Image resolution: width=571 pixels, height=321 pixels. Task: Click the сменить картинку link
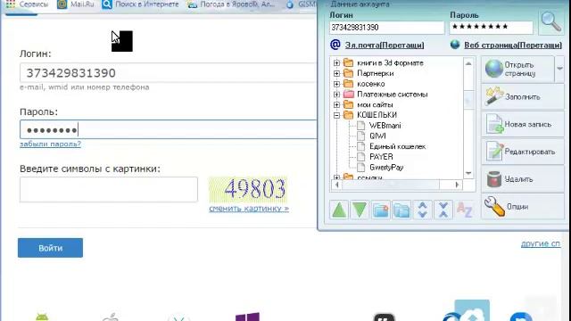pyautogui.click(x=249, y=209)
